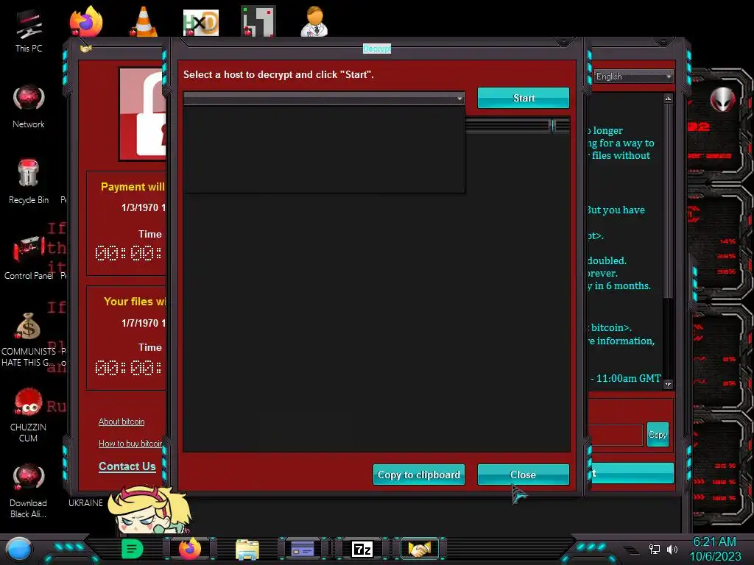Launch the Firefox desktop shortcut
This screenshot has height=565, width=754.
click(x=86, y=21)
